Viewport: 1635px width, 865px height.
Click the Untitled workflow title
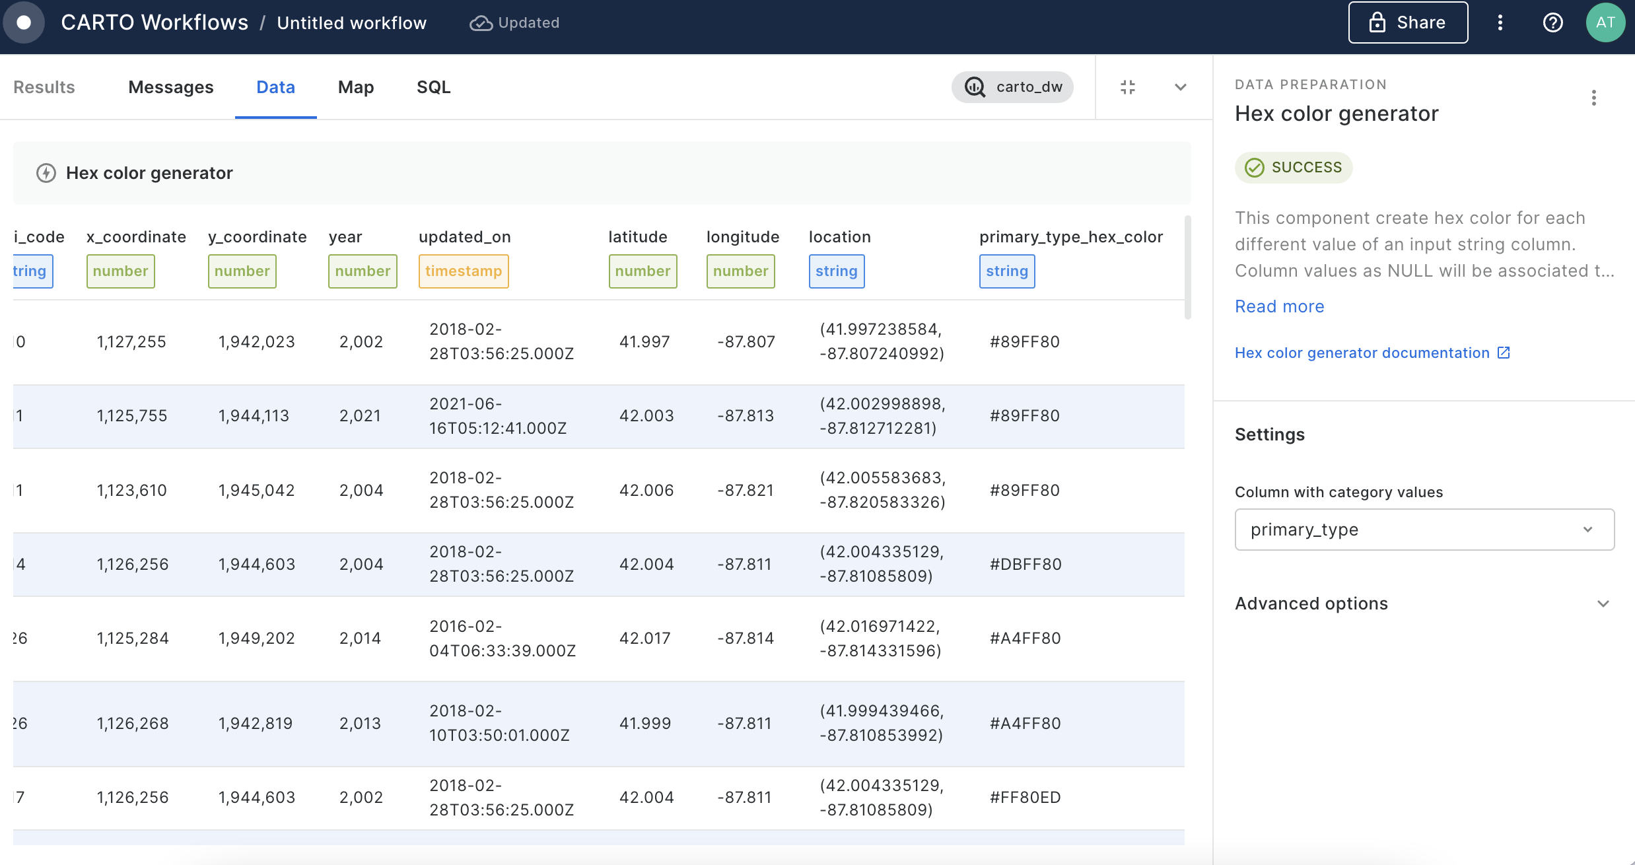[x=351, y=23]
